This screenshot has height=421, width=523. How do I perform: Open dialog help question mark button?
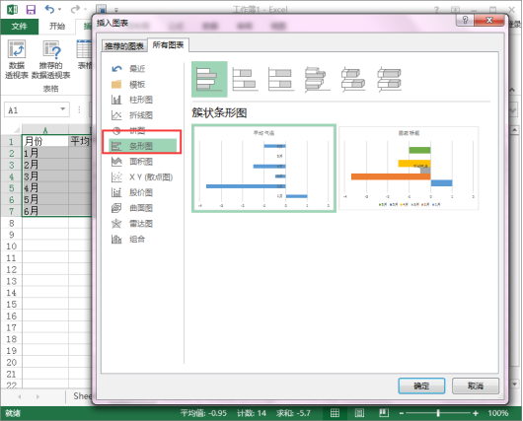point(466,21)
